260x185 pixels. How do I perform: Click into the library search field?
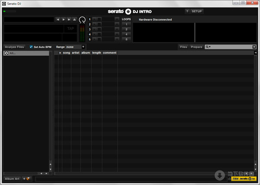231,47
